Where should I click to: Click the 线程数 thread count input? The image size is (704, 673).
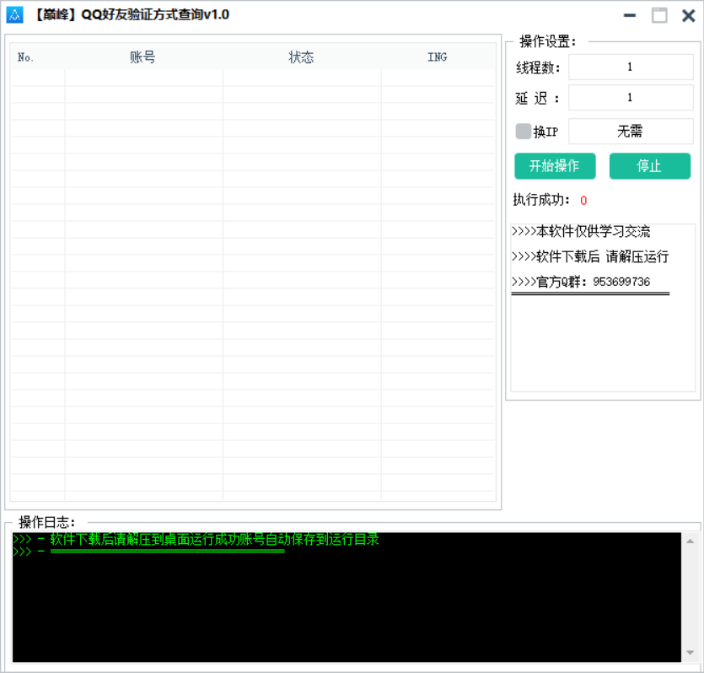[x=631, y=67]
